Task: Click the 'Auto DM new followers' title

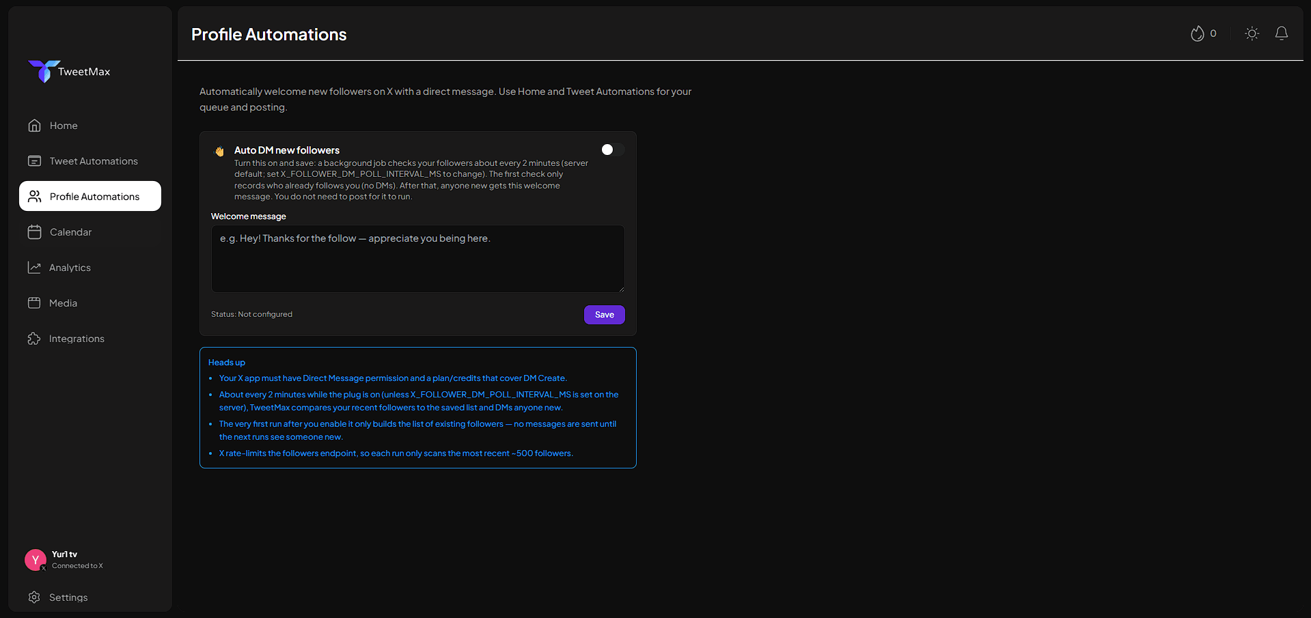Action: pos(287,150)
